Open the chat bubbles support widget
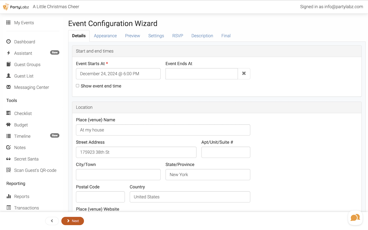The height and width of the screenshot is (230, 368). pyautogui.click(x=355, y=218)
